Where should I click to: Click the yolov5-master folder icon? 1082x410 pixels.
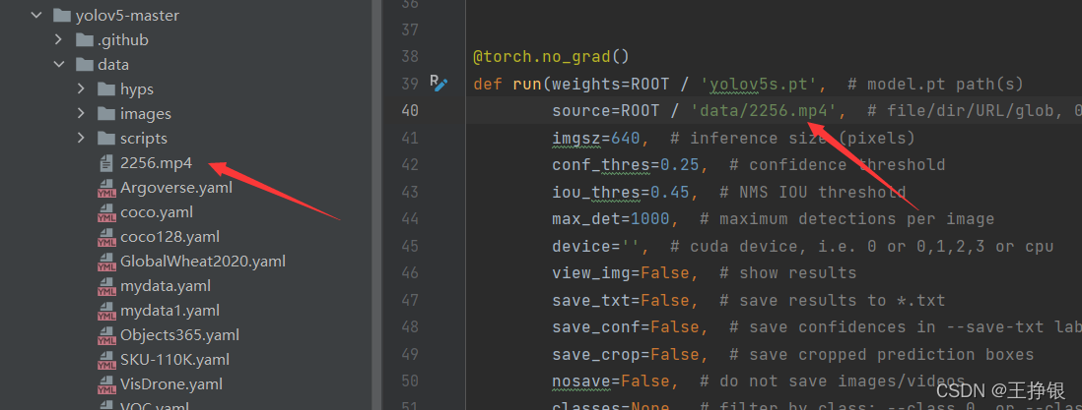tap(62, 15)
